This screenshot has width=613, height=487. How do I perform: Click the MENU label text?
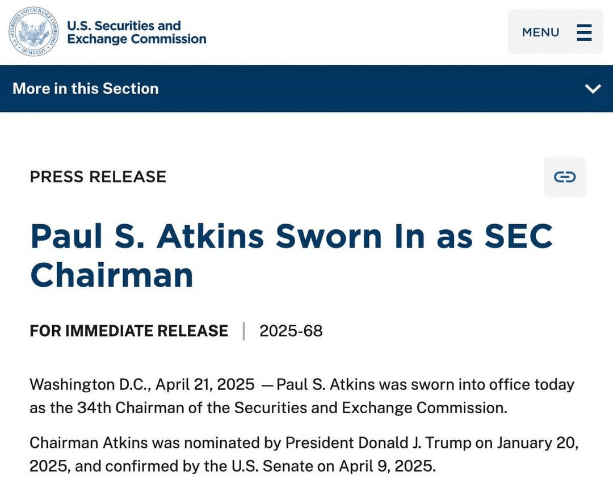(x=540, y=32)
